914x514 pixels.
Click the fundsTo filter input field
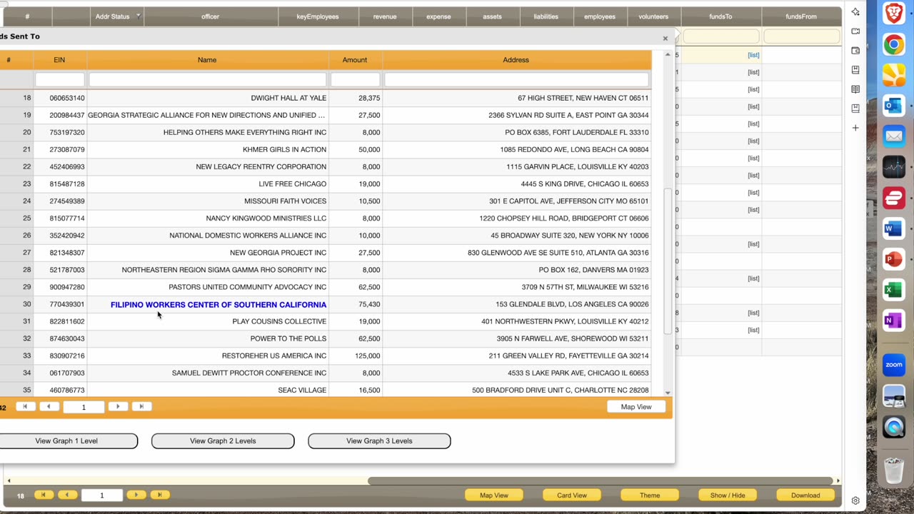[x=721, y=36]
